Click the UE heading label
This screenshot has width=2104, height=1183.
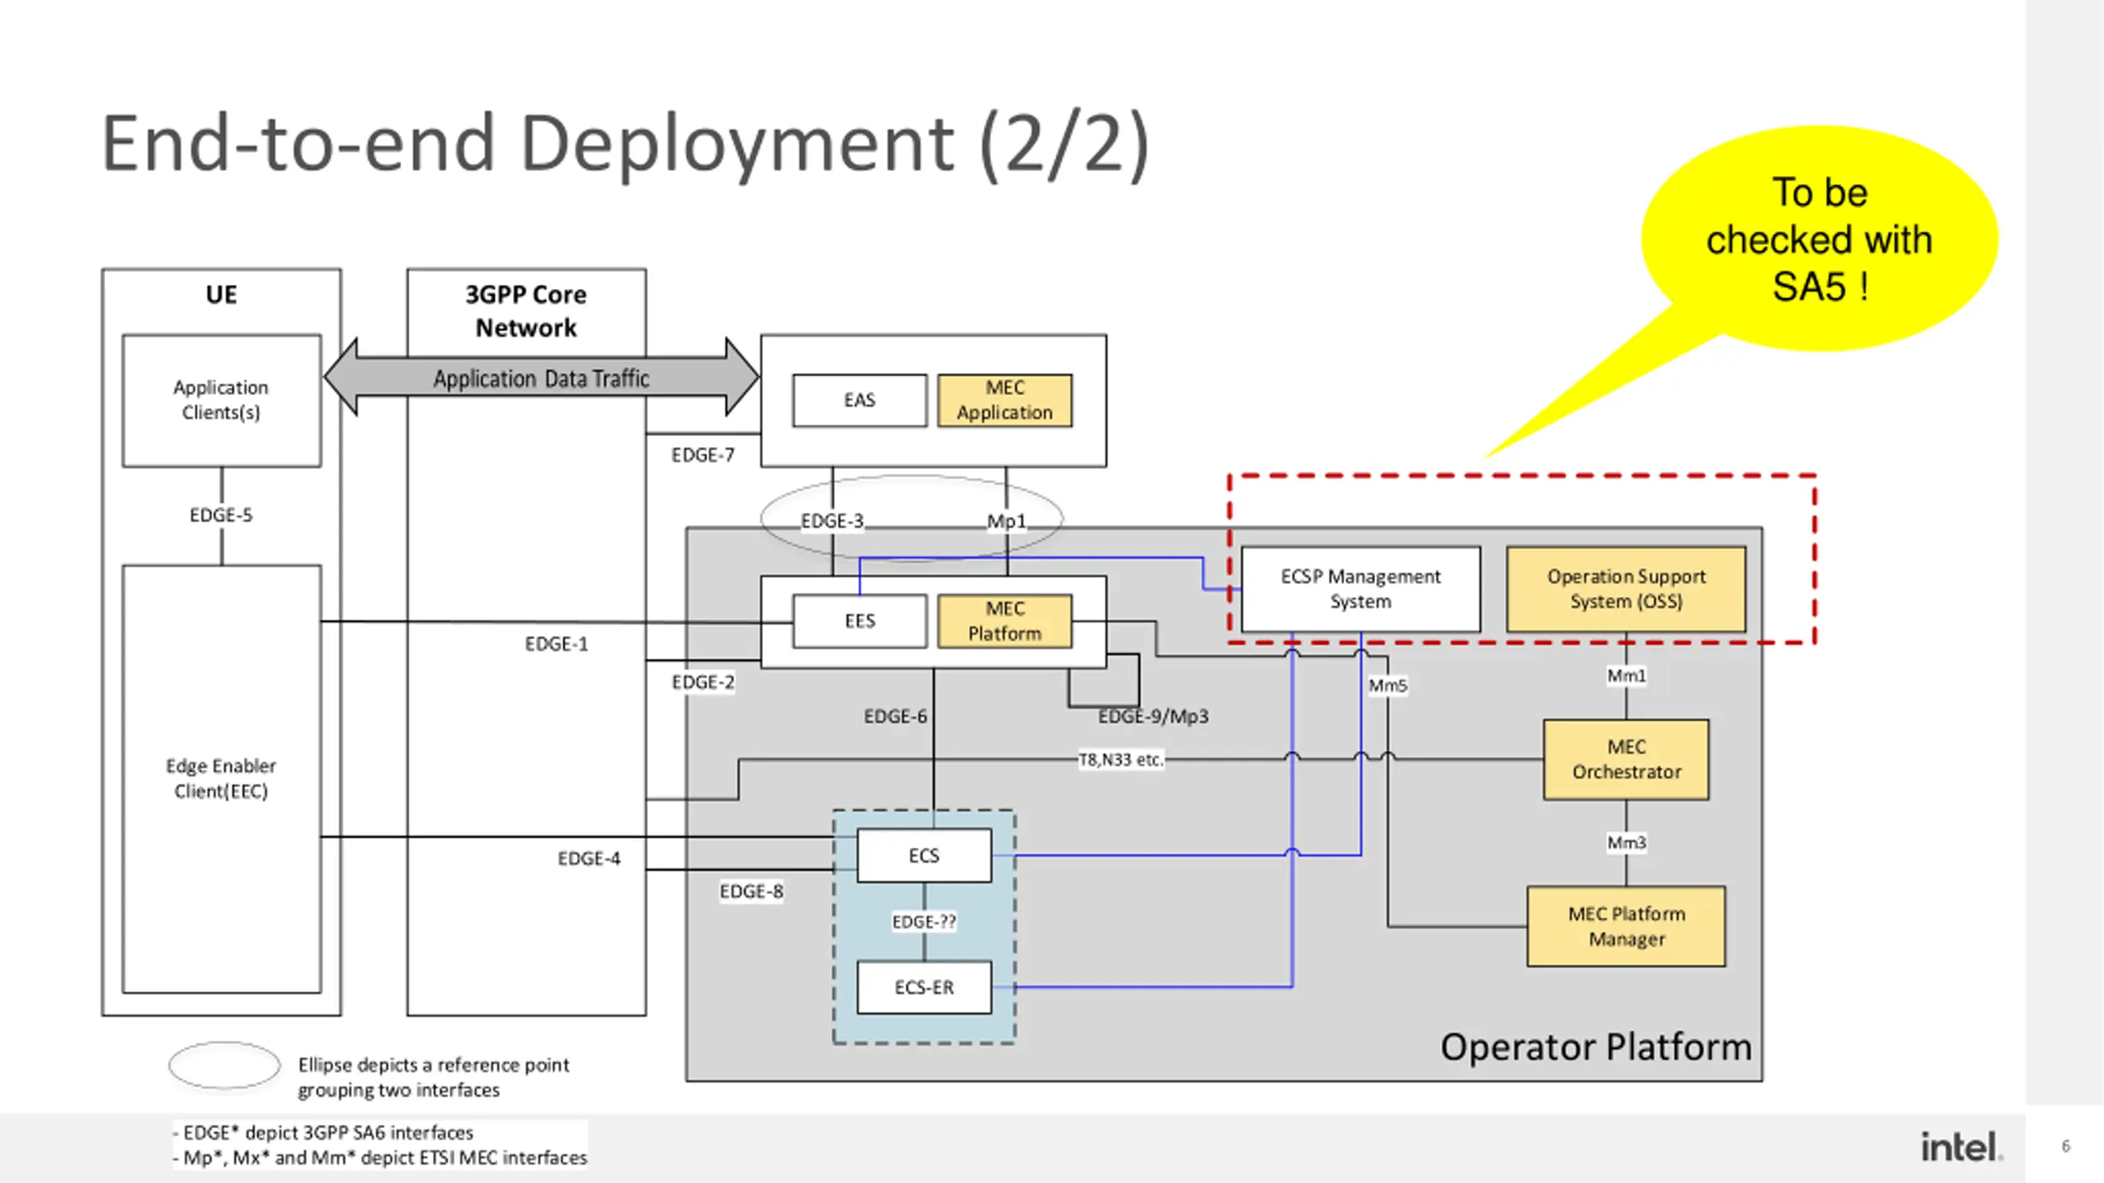(221, 295)
